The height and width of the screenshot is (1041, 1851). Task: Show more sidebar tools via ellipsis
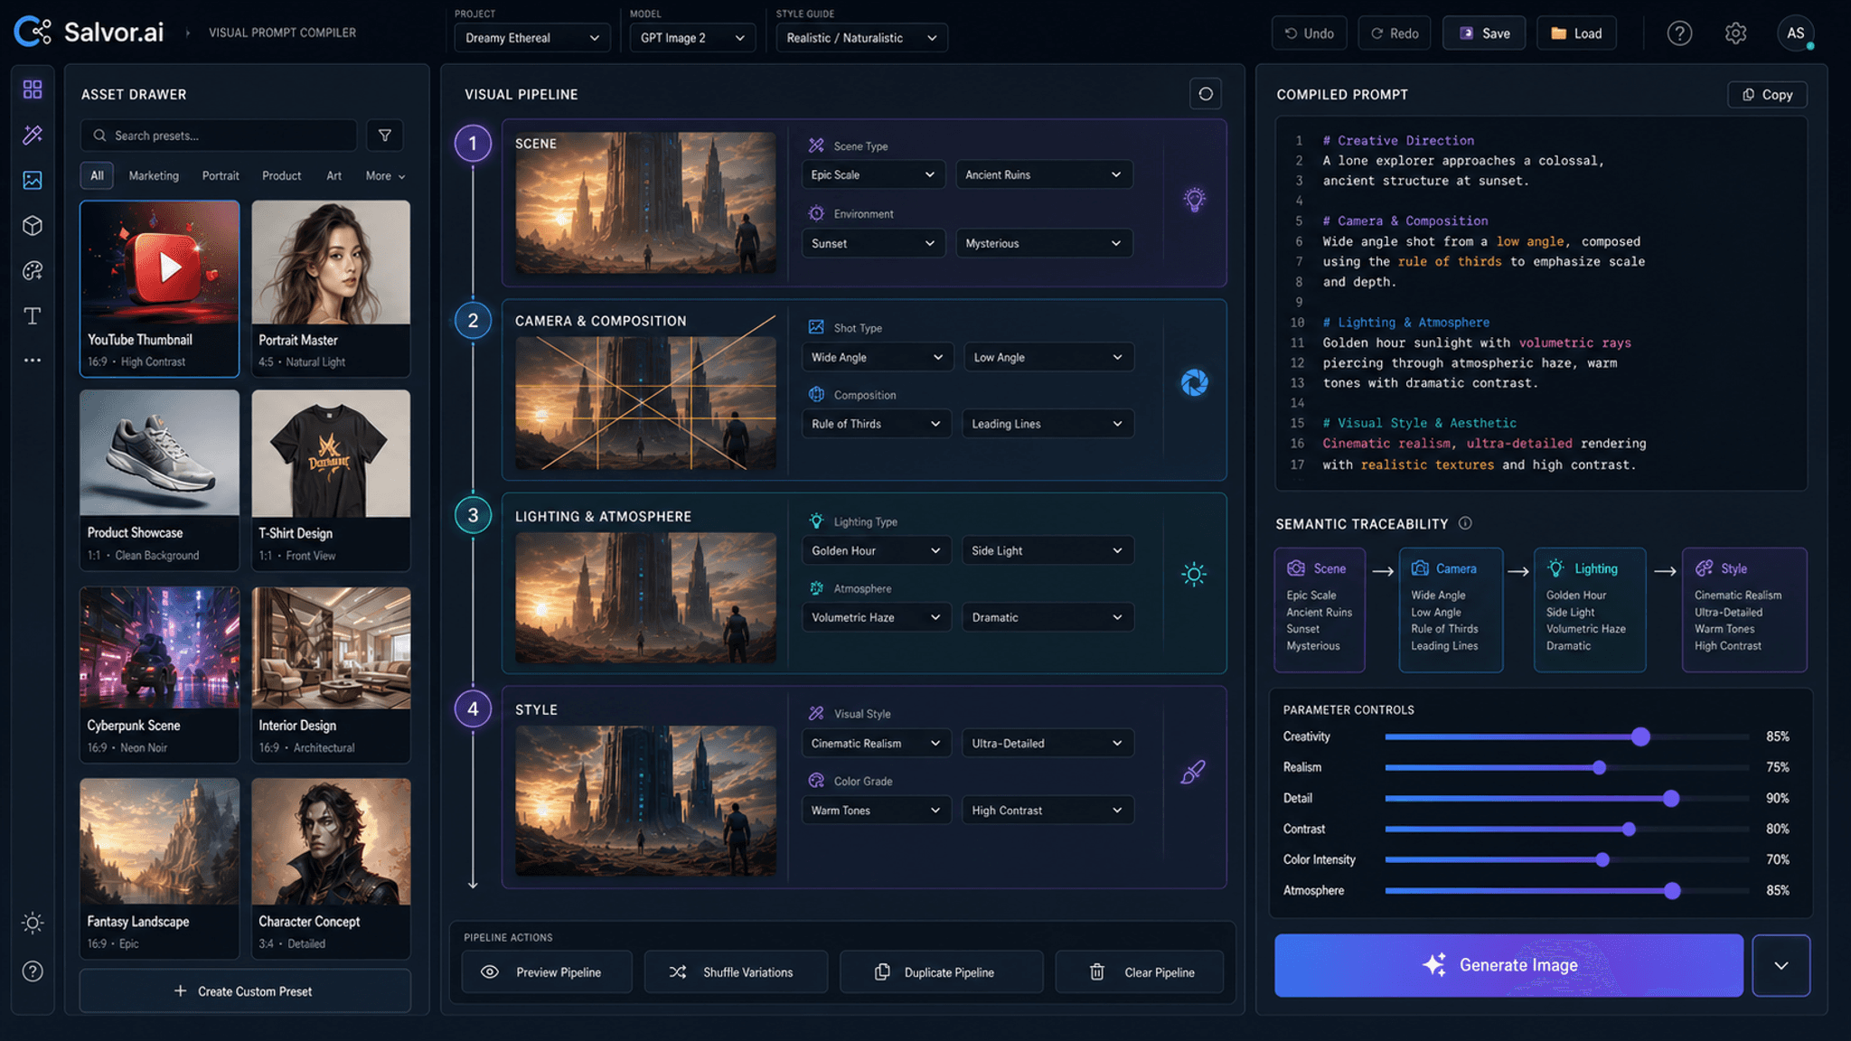pyautogui.click(x=33, y=360)
